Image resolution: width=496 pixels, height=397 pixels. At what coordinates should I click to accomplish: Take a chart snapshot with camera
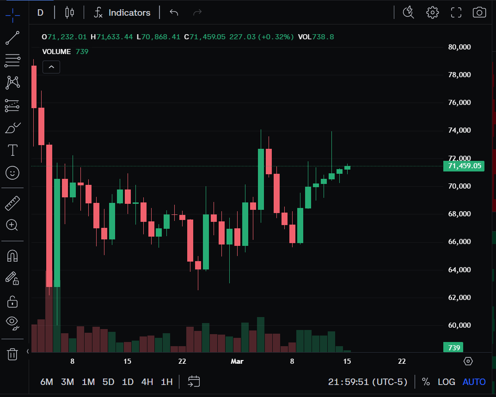[479, 12]
